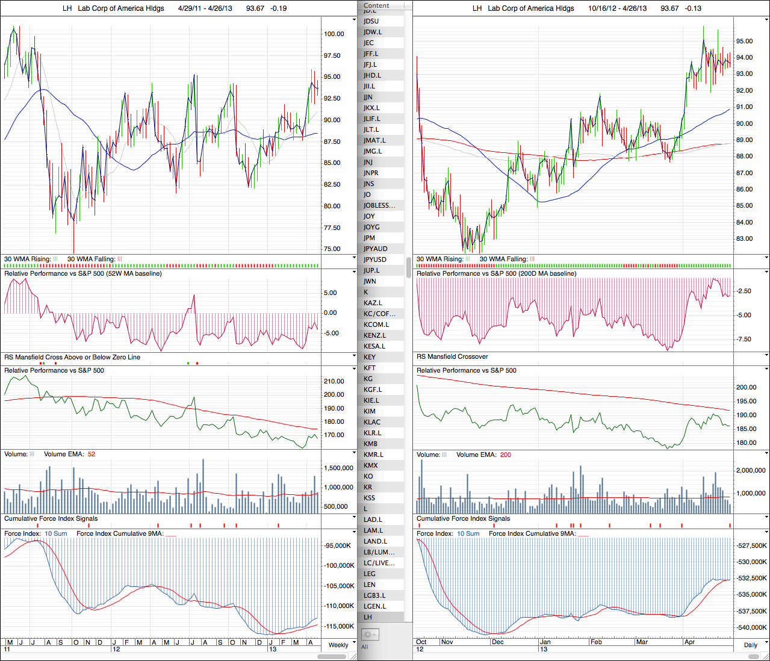The height and width of the screenshot is (661, 770).
Task: Click the All filter under the list
Action: (364, 647)
